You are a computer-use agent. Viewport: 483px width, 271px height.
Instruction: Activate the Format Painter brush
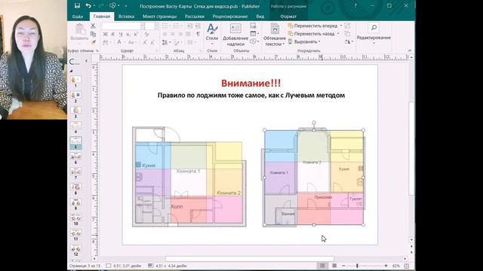point(93,42)
